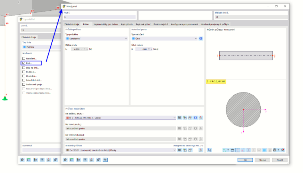Click the red I-section icon in preview toolbar
The image size is (303, 173).
[x=248, y=150]
